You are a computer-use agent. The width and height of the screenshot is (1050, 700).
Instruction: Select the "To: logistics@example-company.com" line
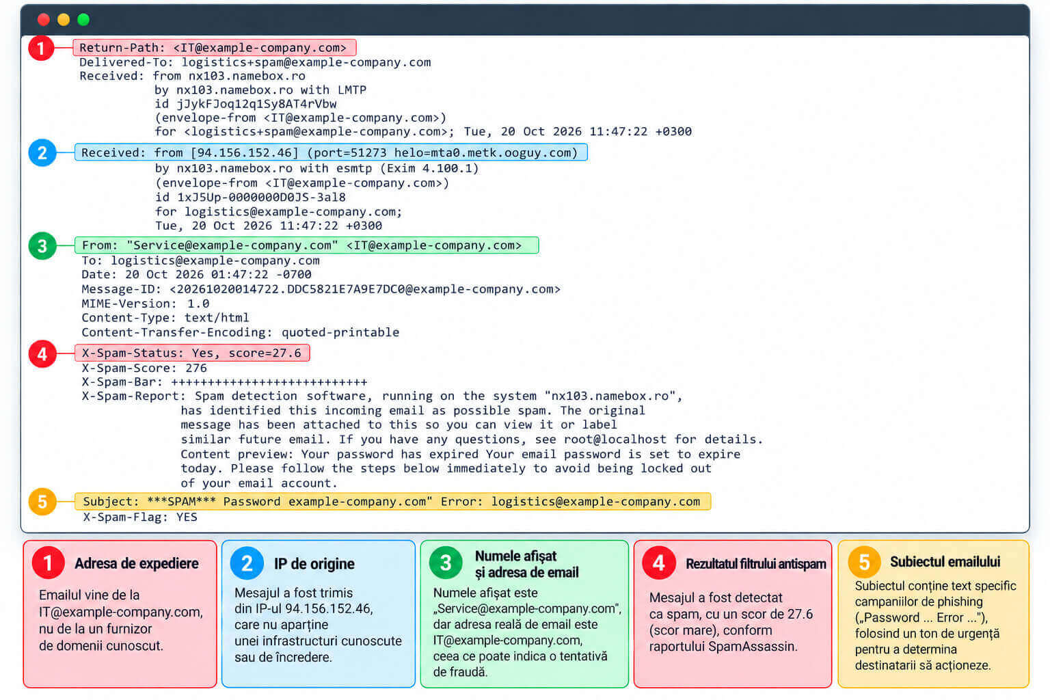[200, 260]
